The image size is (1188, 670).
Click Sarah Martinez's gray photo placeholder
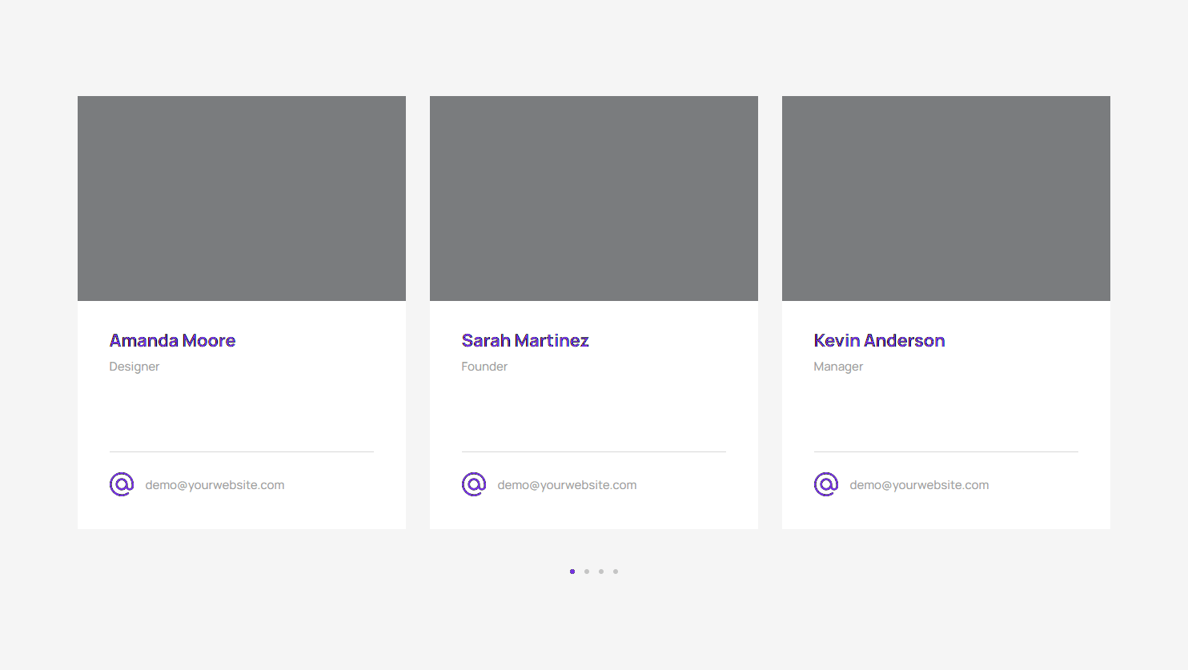(x=594, y=199)
